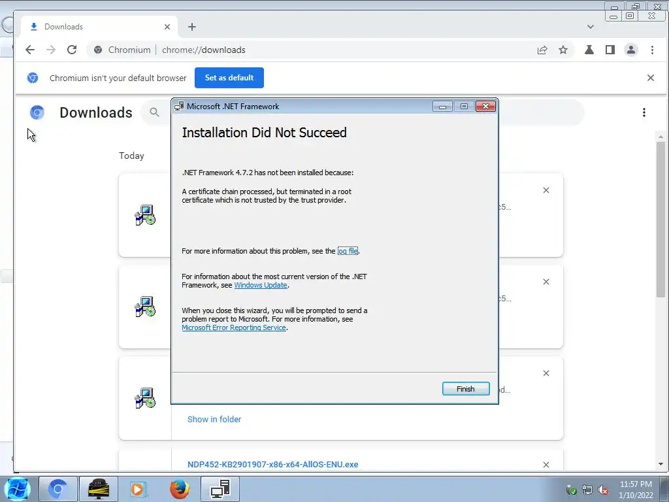
Task: Click the search downloads magnifier icon
Action: (154, 112)
